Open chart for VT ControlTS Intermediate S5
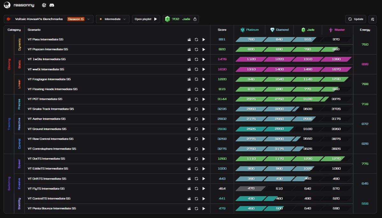This screenshot has width=382, height=218. coord(189,198)
